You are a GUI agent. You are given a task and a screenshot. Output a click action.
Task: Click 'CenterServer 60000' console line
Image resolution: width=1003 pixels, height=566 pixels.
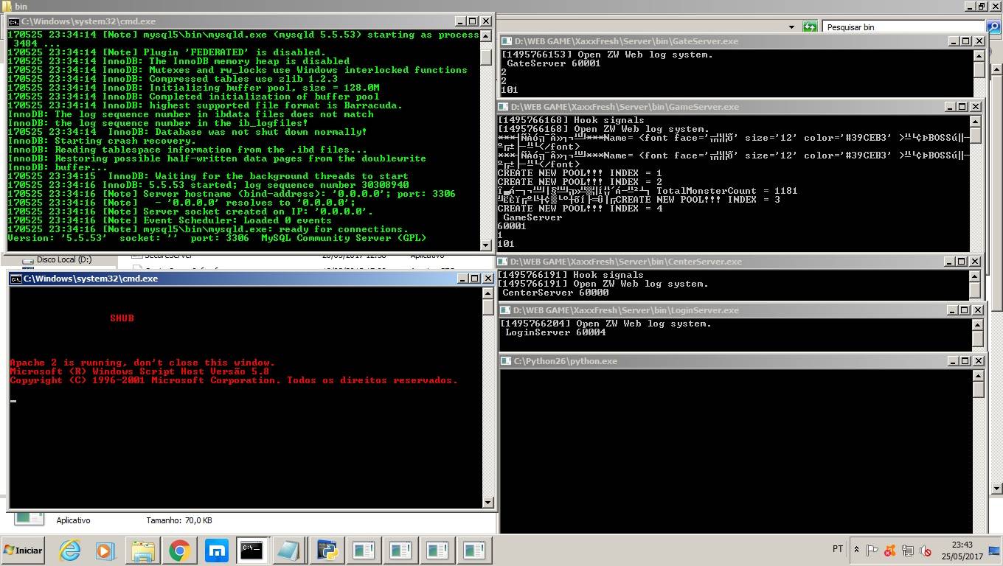[557, 293]
